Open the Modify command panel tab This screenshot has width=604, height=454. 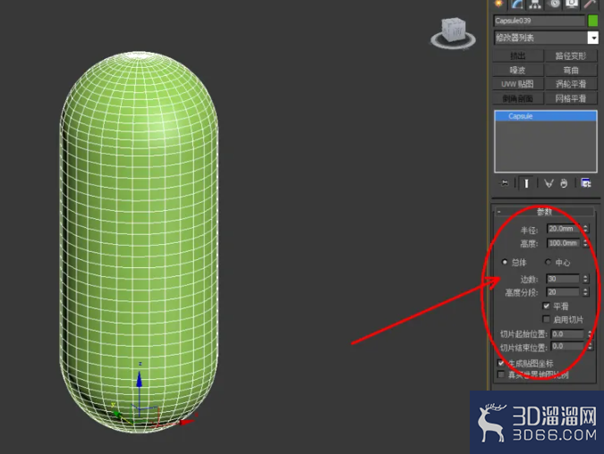[x=517, y=4]
